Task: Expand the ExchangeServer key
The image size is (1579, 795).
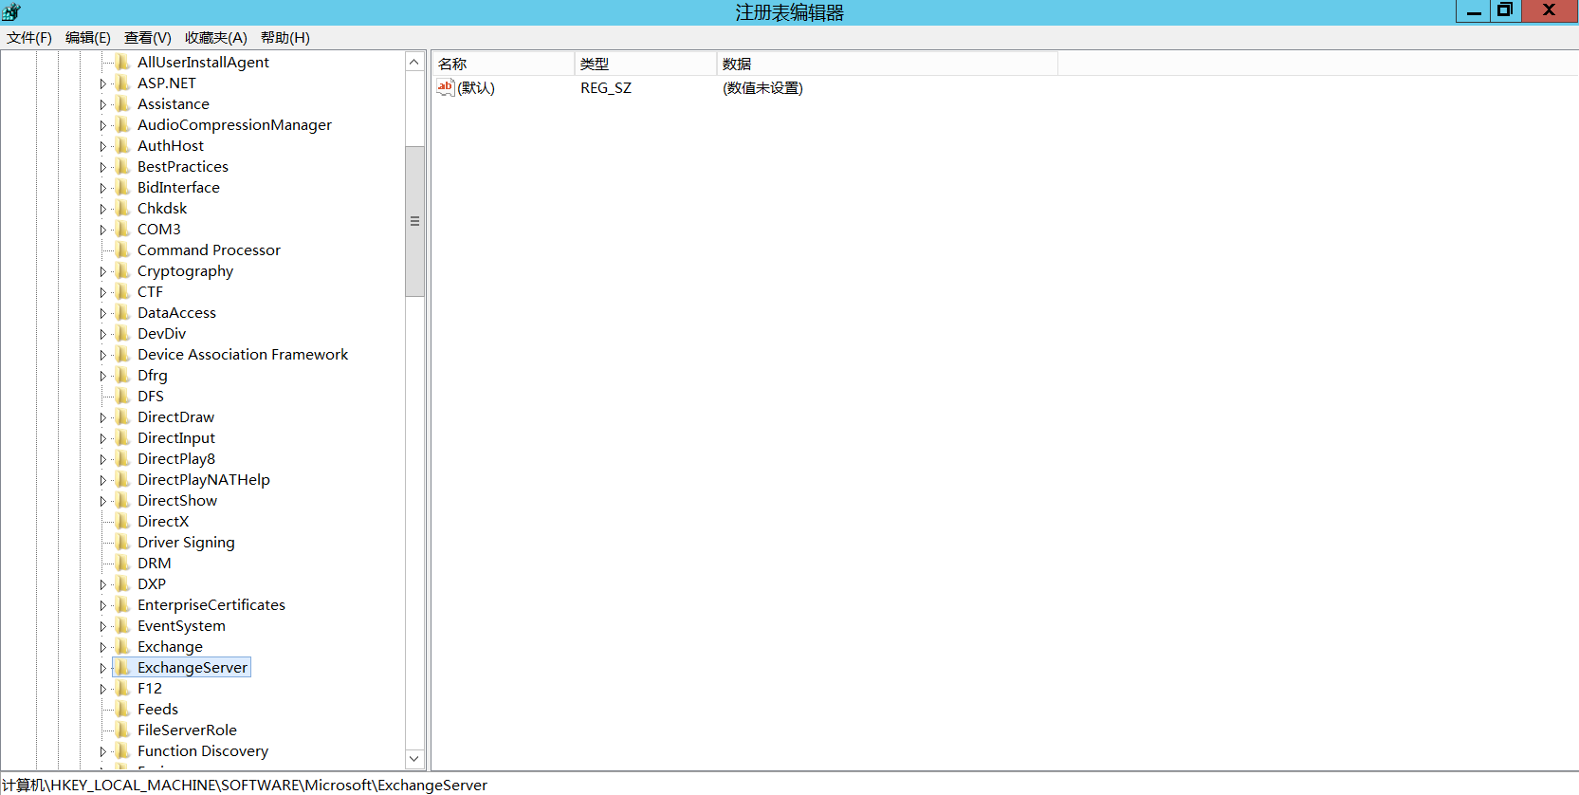Action: [103, 668]
